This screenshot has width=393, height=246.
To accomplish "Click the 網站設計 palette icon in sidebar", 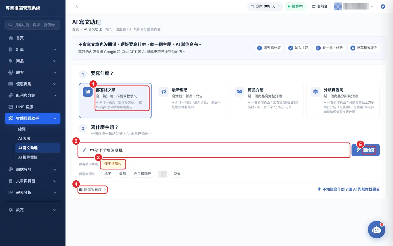I will tap(11, 169).
